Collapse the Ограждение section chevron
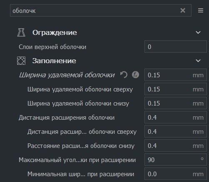The height and width of the screenshot is (182, 209). point(198,32)
